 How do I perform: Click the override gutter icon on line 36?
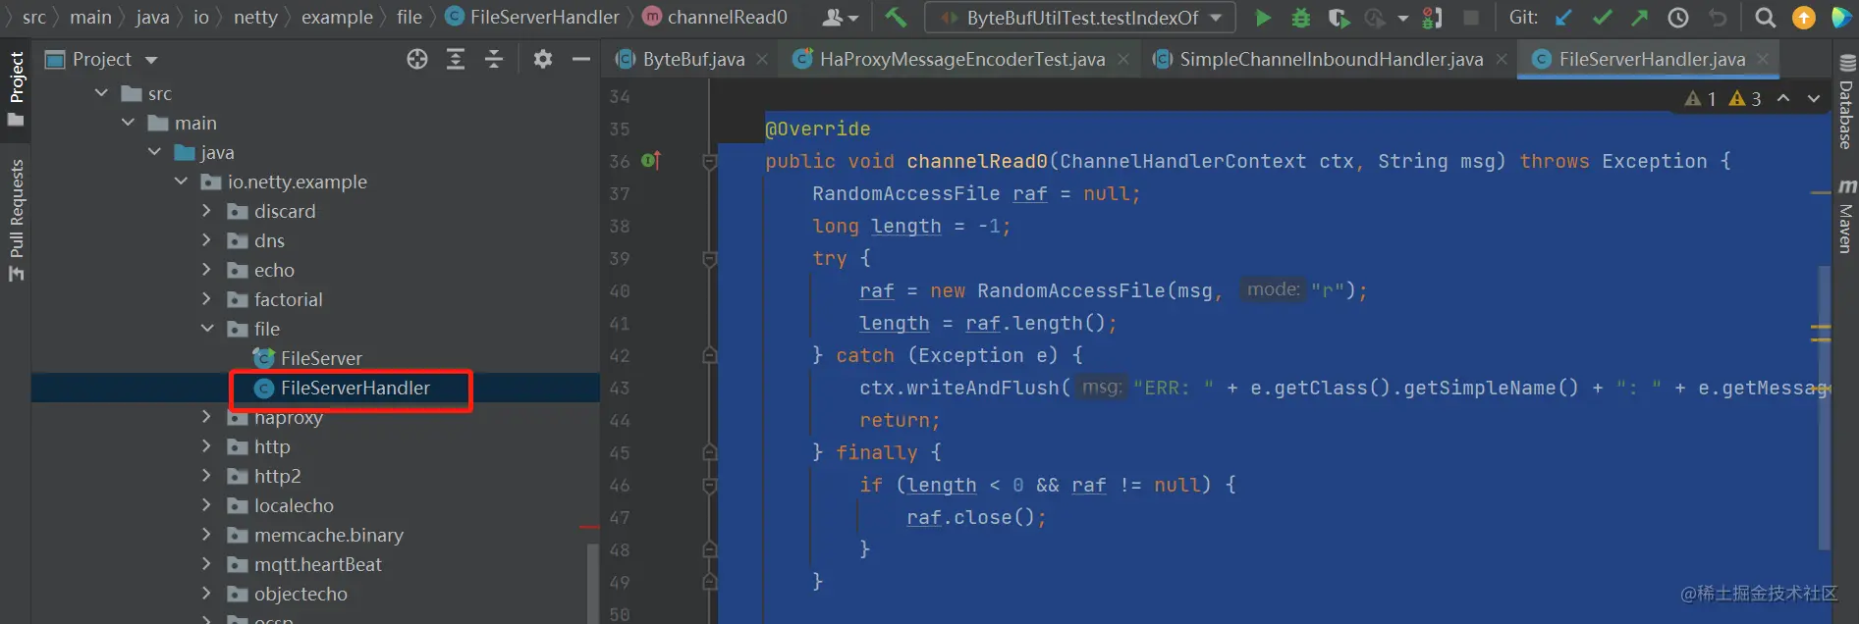pos(651,160)
